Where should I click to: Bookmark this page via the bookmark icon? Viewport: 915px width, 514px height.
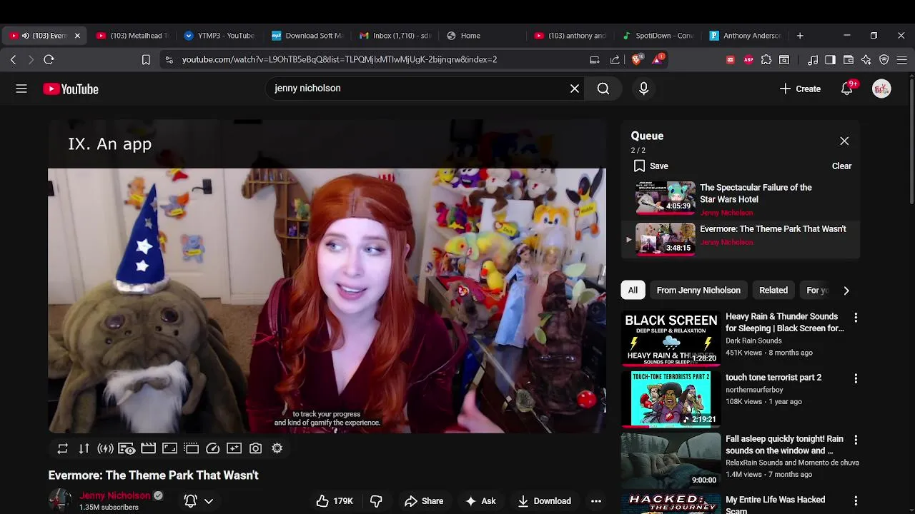(x=146, y=60)
